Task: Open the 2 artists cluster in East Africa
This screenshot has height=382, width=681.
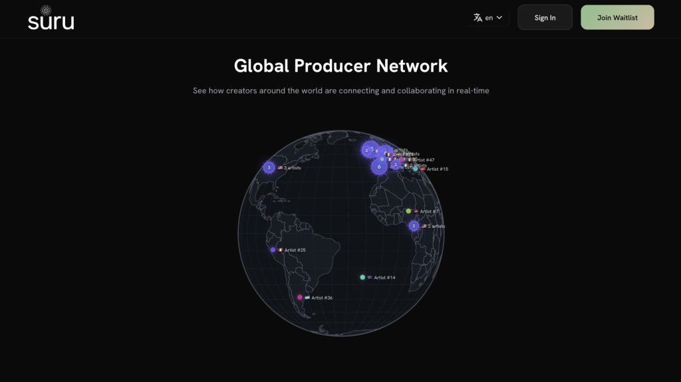Action: pyautogui.click(x=414, y=226)
